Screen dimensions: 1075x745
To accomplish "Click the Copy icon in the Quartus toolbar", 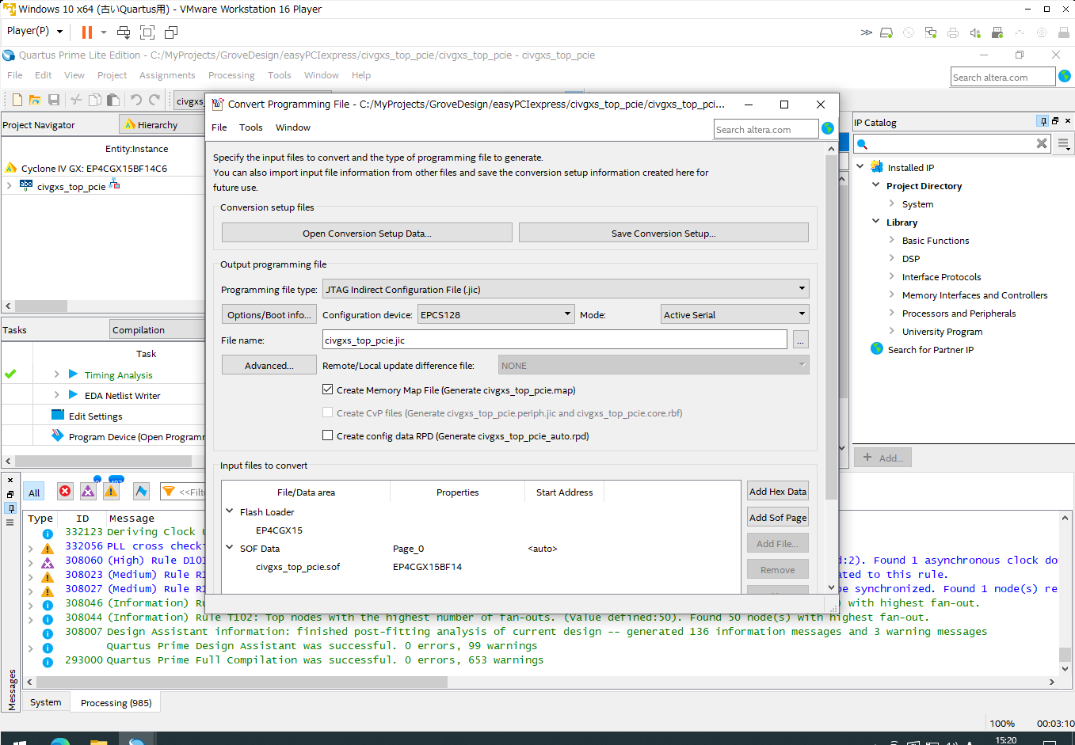I will (94, 100).
